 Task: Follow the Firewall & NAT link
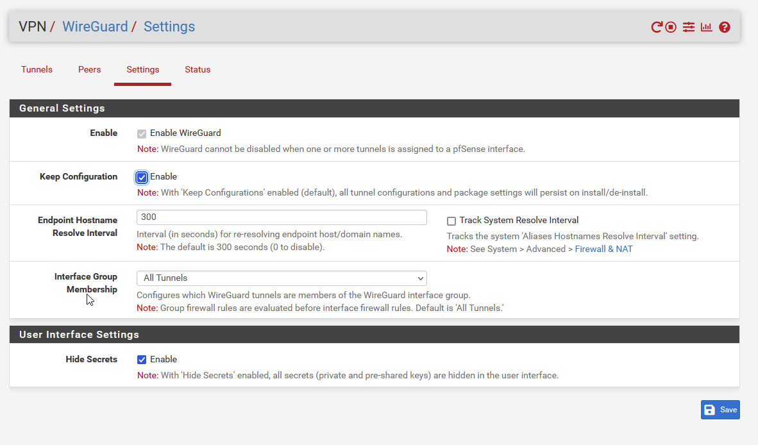pos(603,249)
